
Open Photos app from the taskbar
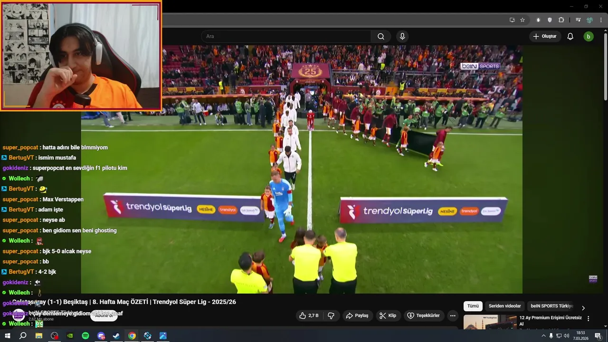pyautogui.click(x=163, y=336)
